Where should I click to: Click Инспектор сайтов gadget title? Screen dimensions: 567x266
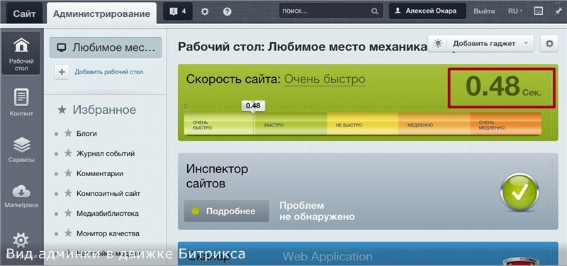pos(218,176)
